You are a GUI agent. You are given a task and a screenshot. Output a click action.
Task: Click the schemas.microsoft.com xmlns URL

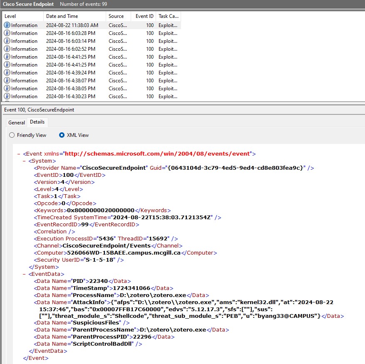pos(157,154)
